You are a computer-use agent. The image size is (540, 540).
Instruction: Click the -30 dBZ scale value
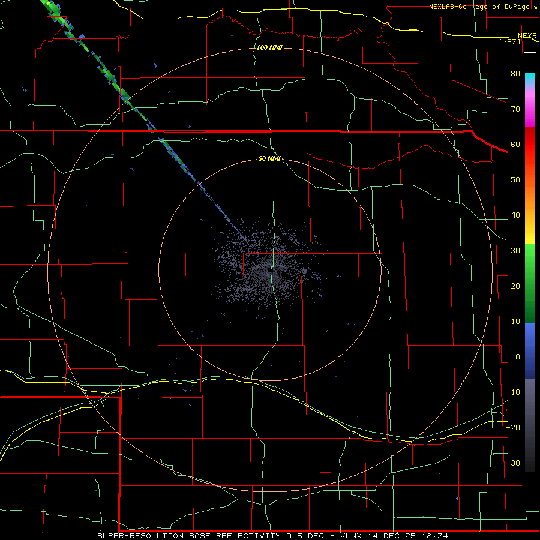coord(513,463)
